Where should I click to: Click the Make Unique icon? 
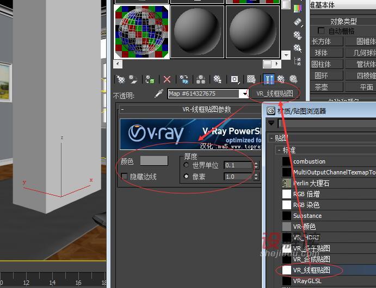[x=201, y=79]
